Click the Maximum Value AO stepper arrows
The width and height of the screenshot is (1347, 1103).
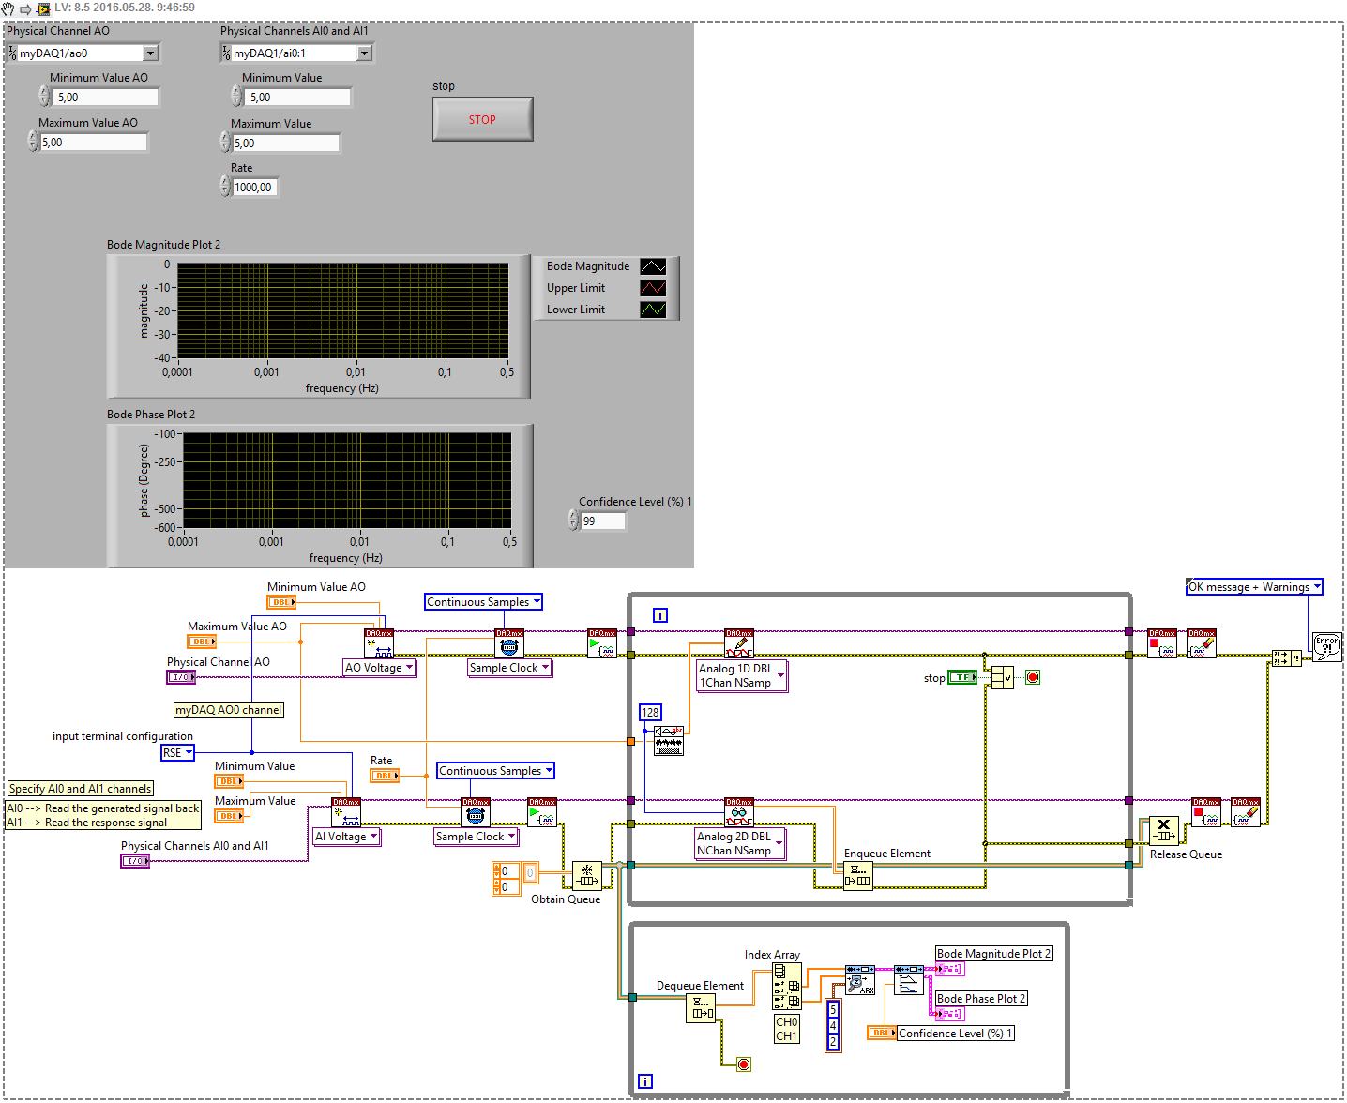(x=33, y=142)
